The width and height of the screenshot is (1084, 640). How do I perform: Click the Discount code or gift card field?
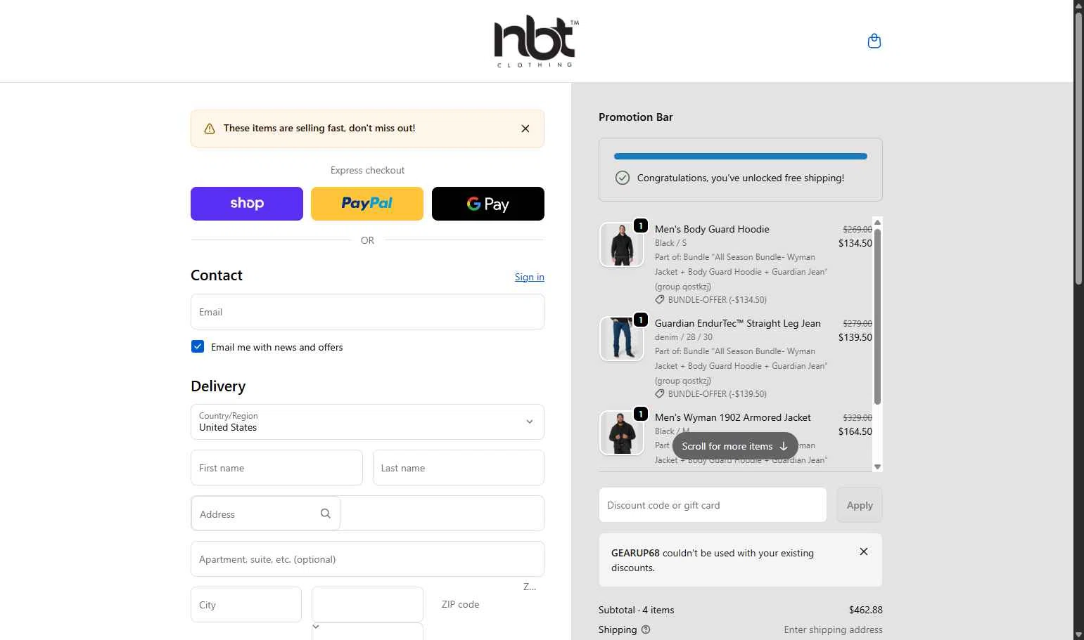coord(713,505)
